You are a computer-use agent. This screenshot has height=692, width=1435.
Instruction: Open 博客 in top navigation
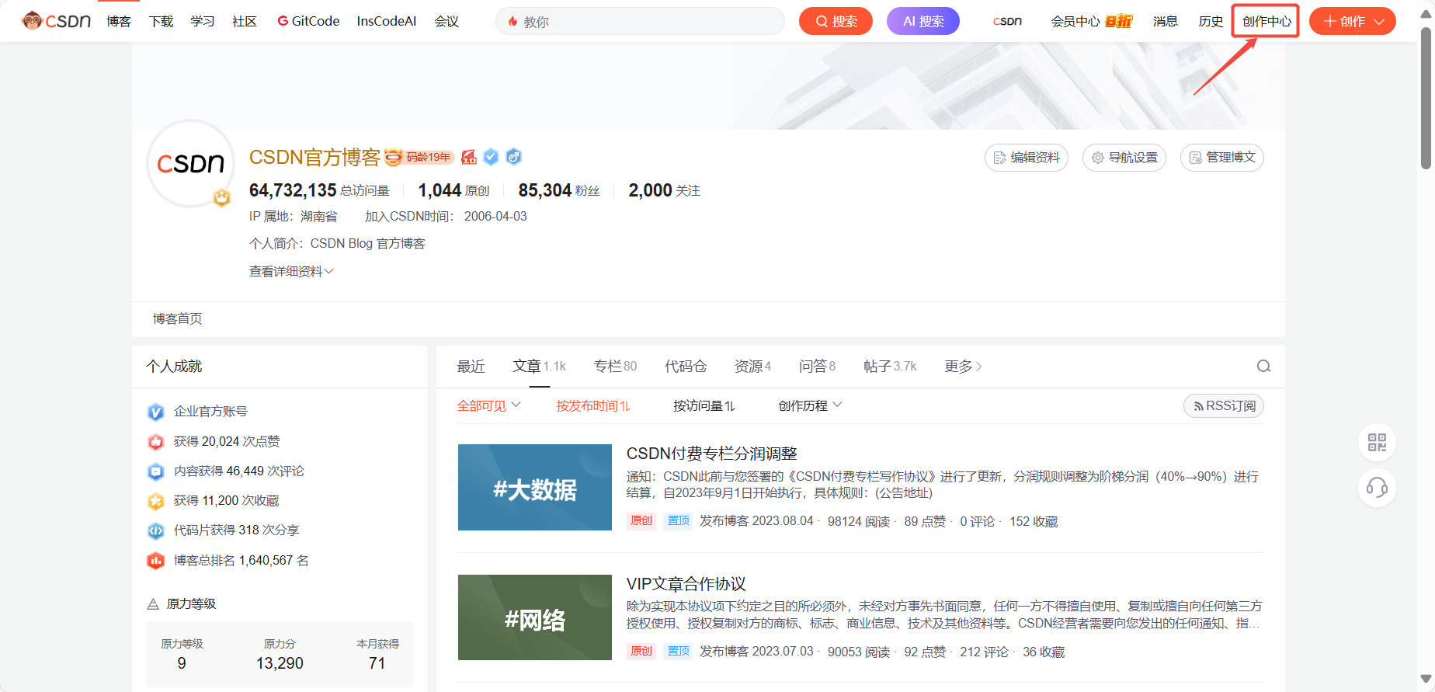point(119,21)
